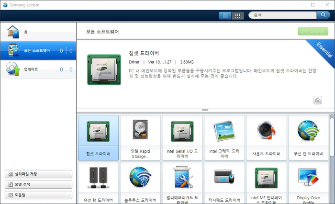Select 모든 소프트웨어 in sidebar
335x204 pixels.
click(x=38, y=51)
